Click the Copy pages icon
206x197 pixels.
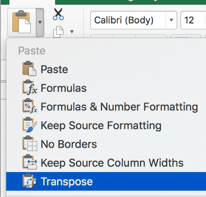click(x=58, y=32)
